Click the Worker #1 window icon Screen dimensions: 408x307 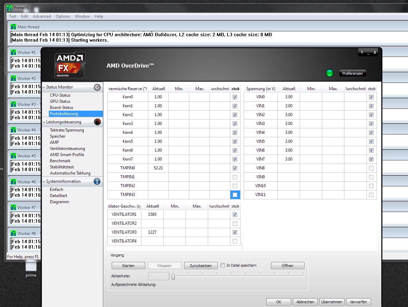coord(13,53)
